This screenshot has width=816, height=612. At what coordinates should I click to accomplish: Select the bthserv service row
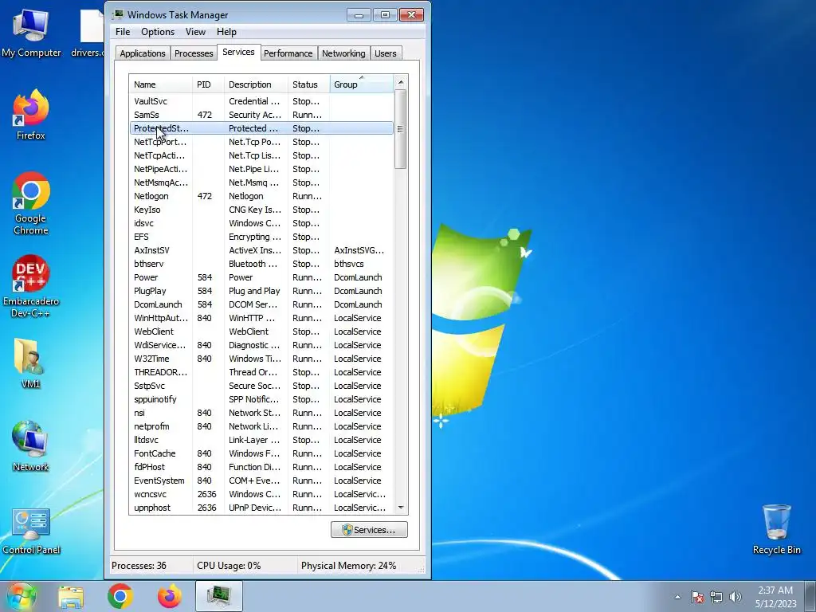coord(261,263)
